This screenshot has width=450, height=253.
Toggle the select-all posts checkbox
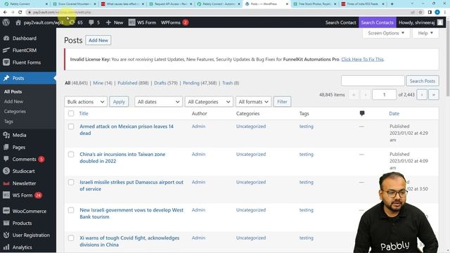[x=71, y=113]
